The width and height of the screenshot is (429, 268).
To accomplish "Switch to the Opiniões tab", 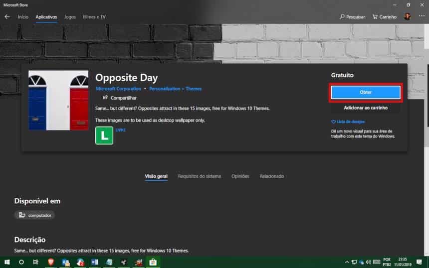I will (240, 176).
